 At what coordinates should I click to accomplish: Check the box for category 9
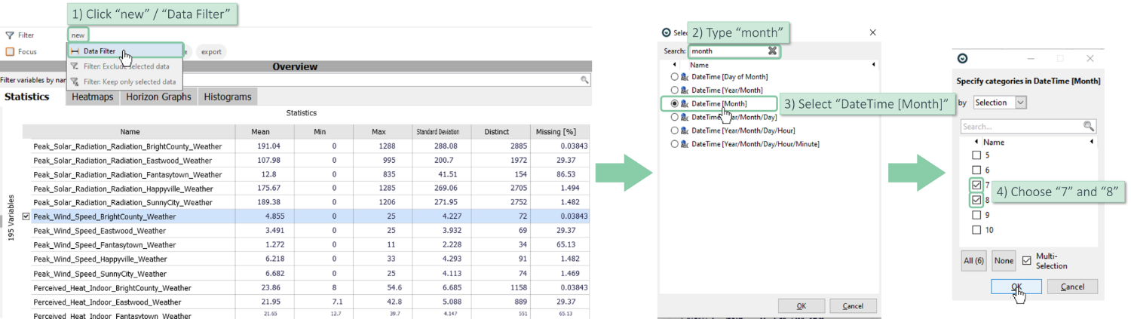coord(976,215)
